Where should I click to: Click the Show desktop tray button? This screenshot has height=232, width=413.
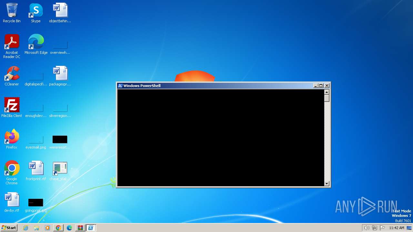[x=409, y=228]
